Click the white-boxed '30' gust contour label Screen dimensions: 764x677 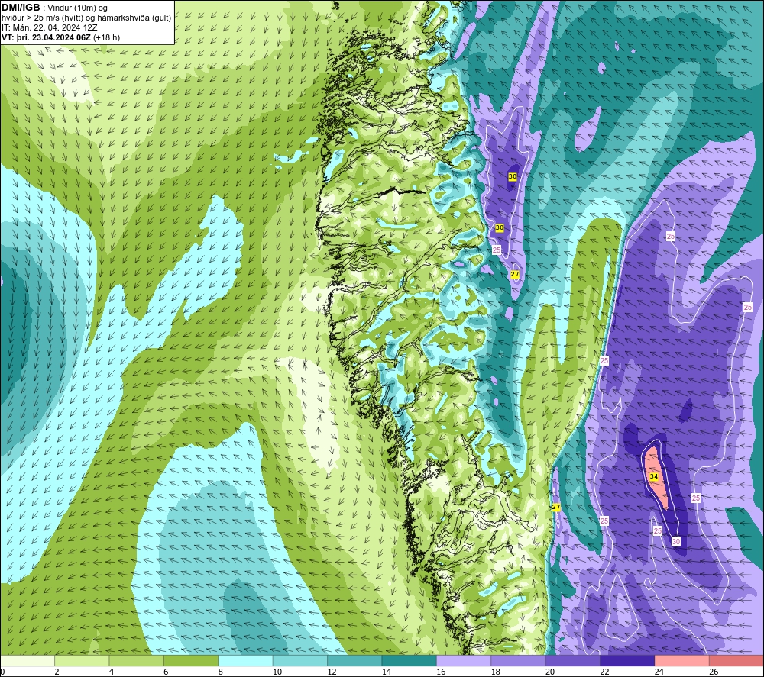point(676,541)
